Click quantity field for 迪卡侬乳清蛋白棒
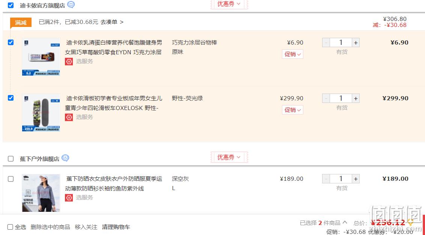Image resolution: width=425 pixels, height=235 pixels. [x=341, y=43]
